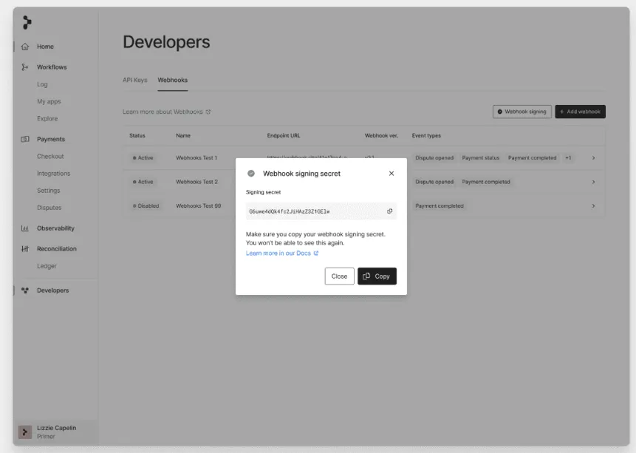
Task: Click the Observability chart icon
Action: [24, 228]
